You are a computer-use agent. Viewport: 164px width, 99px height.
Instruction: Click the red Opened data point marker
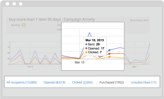click(109, 54)
